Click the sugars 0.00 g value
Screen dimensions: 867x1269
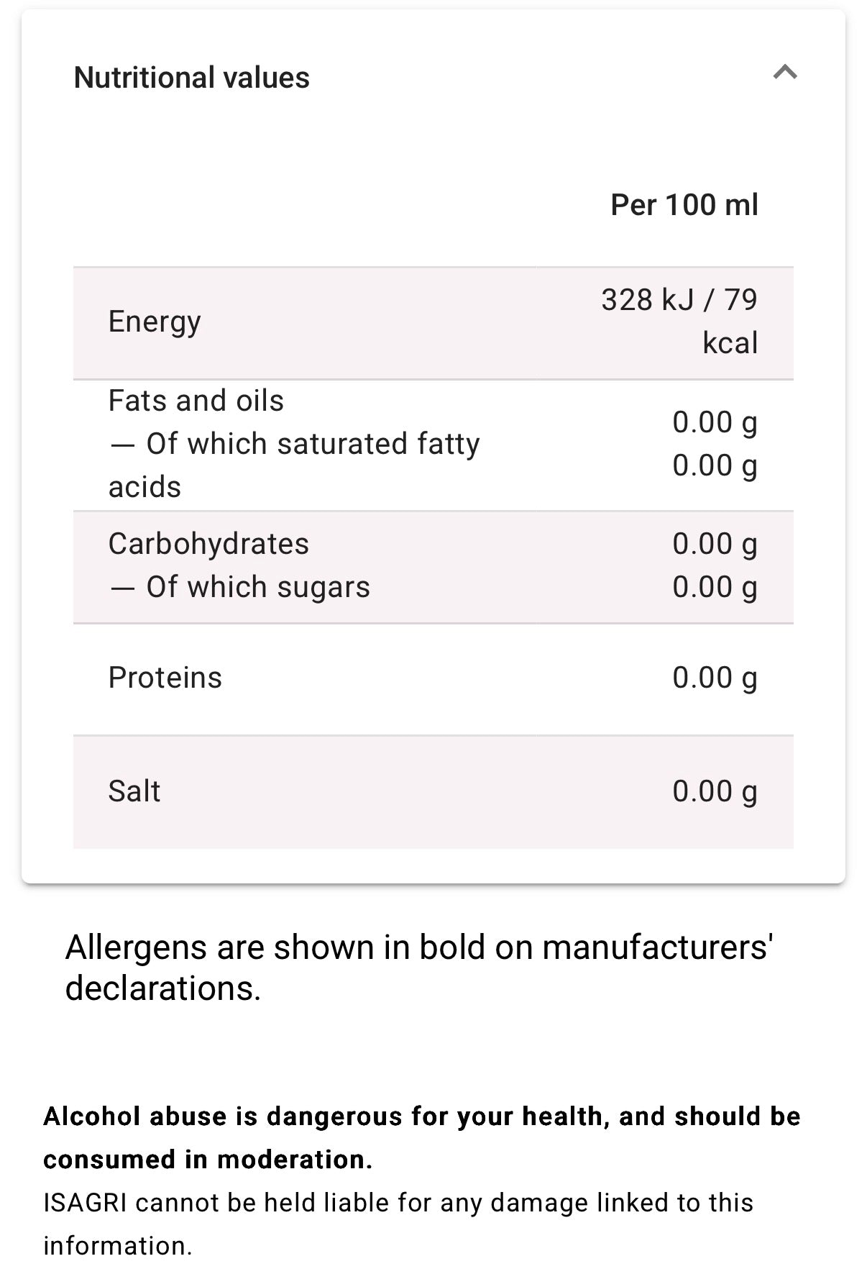(715, 587)
